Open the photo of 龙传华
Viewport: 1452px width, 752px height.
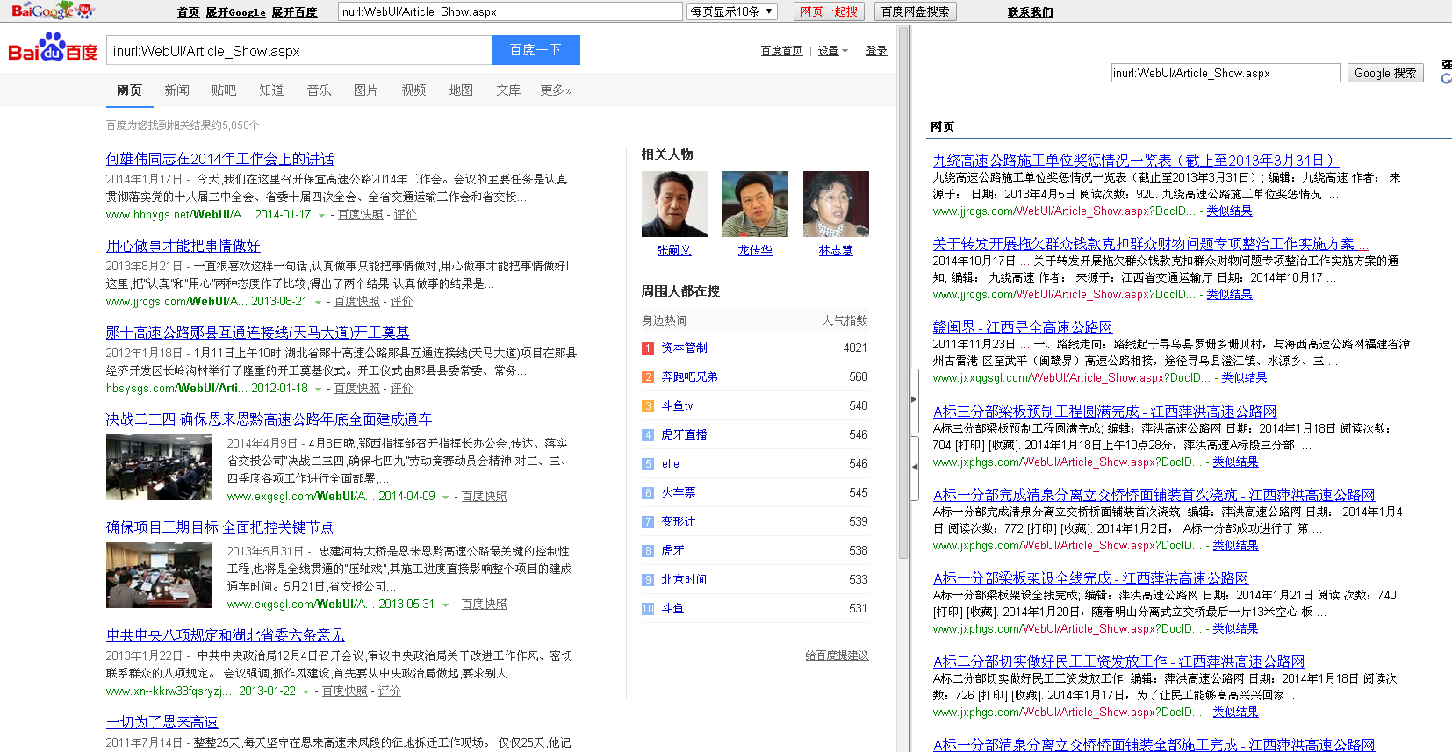click(x=755, y=204)
